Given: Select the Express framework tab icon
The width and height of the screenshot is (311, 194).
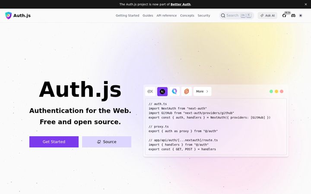Looking at the screenshot, I should point(150,91).
